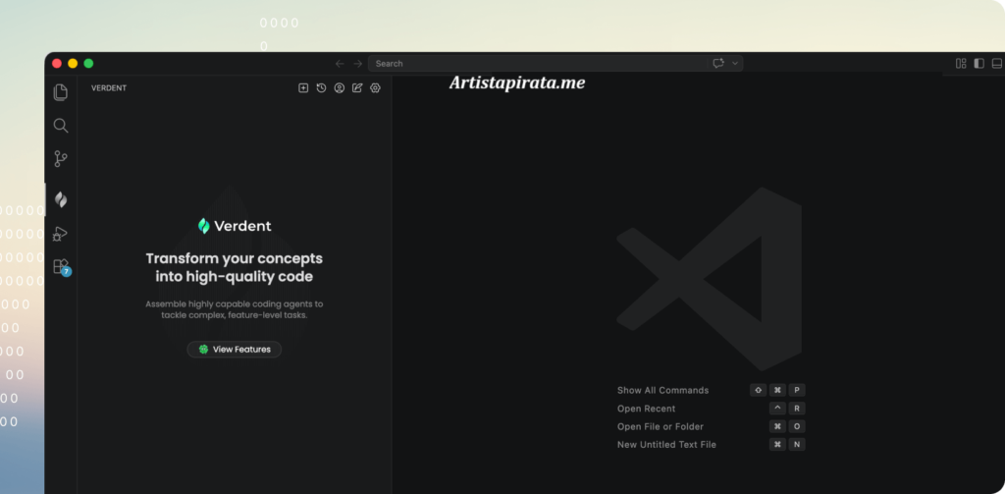Click Open File or Folder text

[x=661, y=426]
